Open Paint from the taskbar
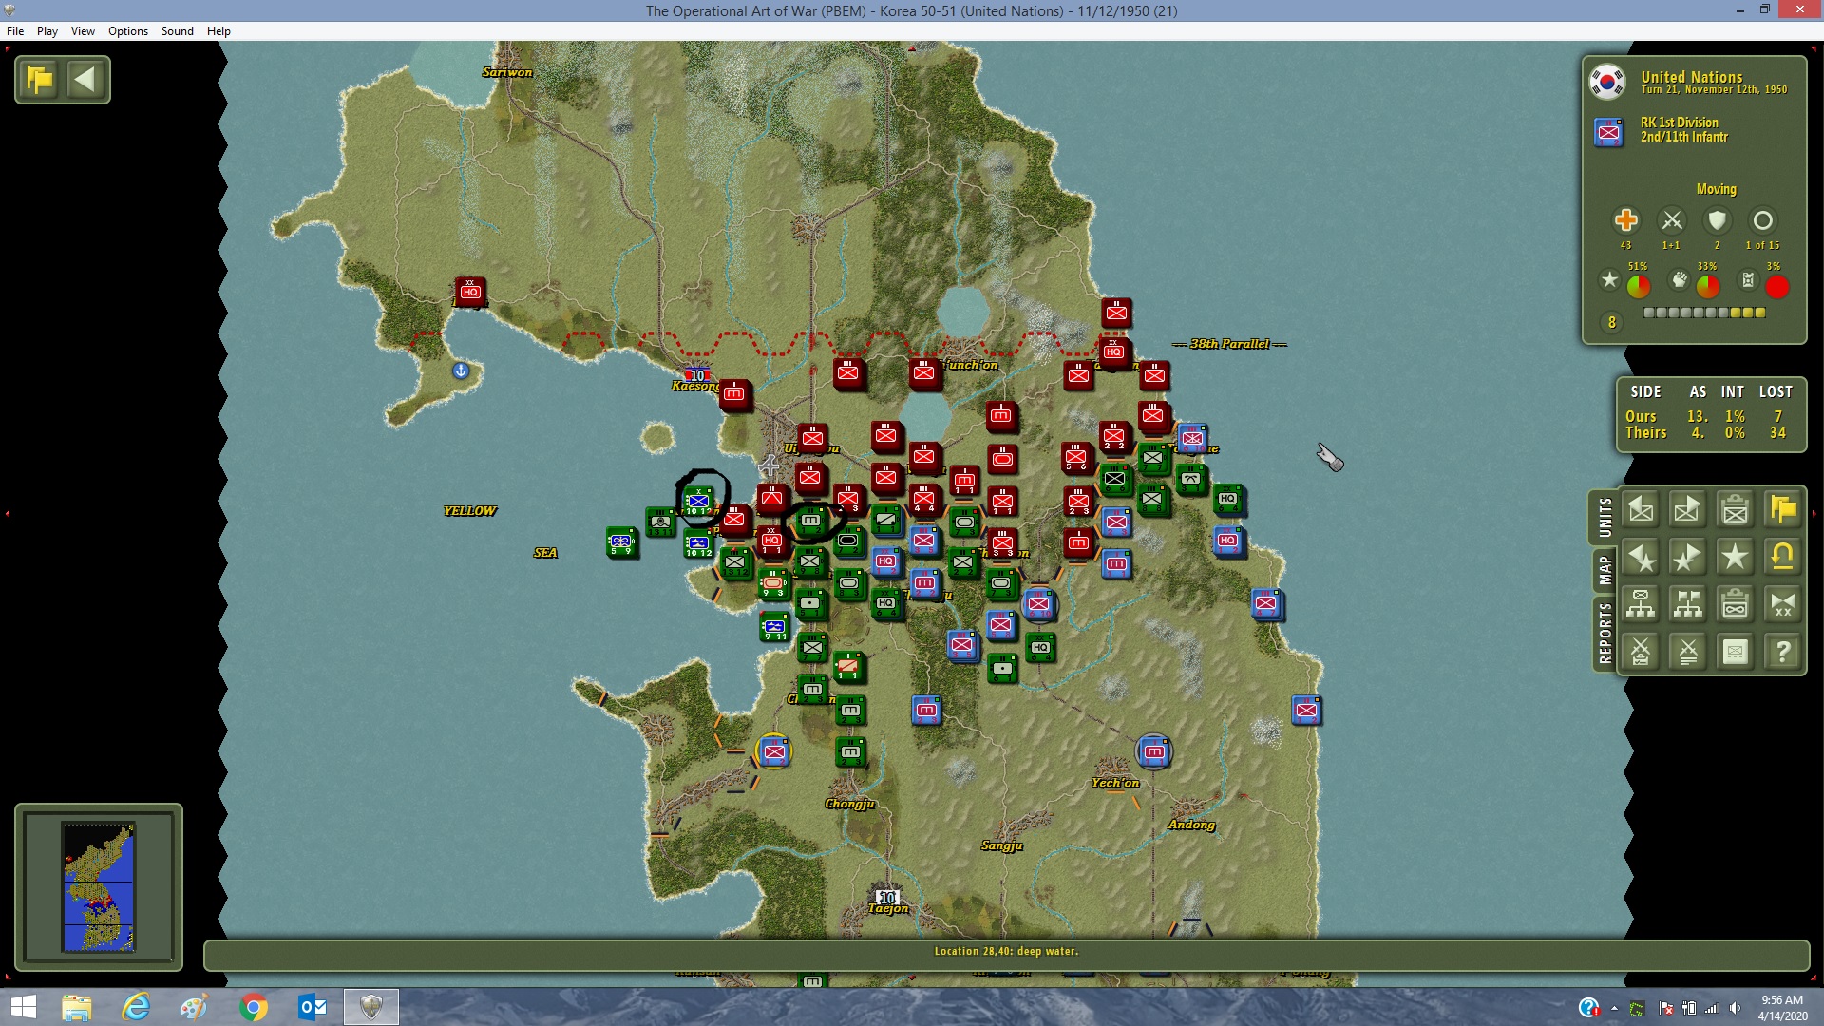This screenshot has height=1026, width=1824. [195, 1007]
